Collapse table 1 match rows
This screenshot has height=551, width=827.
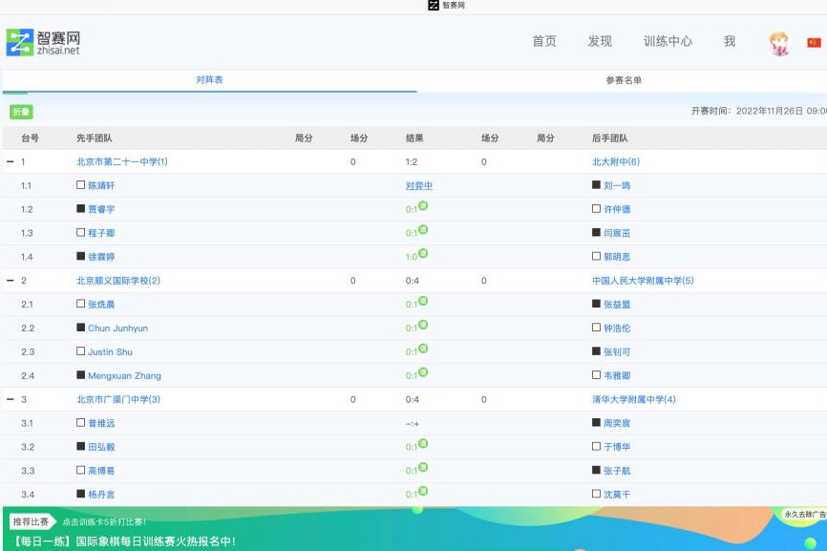click(x=11, y=162)
